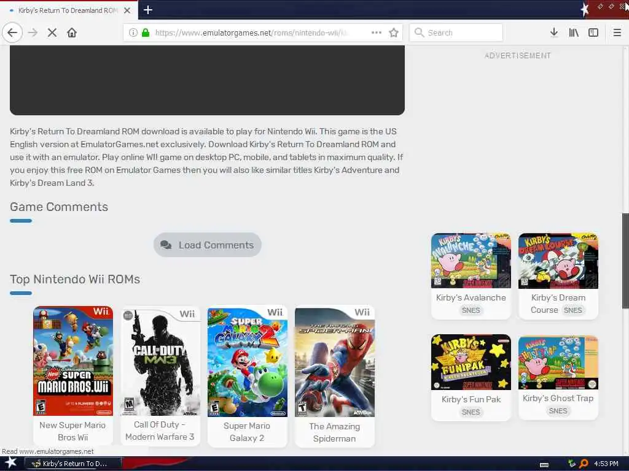
Task: Click the green padlock security icon
Action: 146,33
